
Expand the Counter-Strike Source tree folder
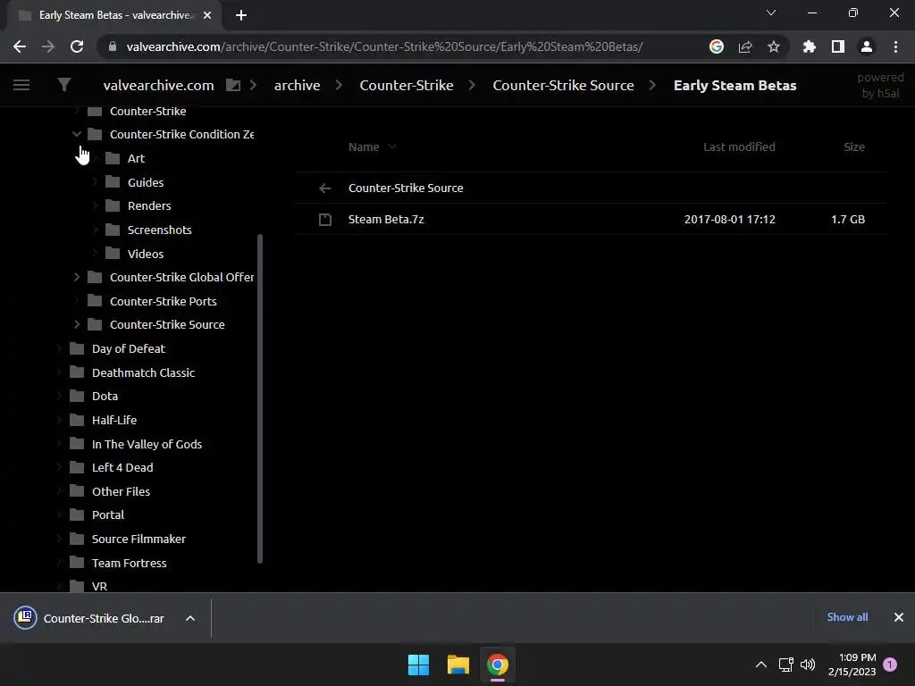coord(77,324)
